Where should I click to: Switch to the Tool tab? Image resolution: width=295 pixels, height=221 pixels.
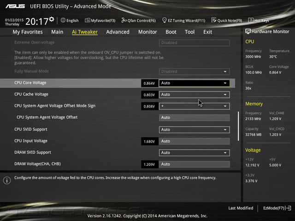[189, 32]
